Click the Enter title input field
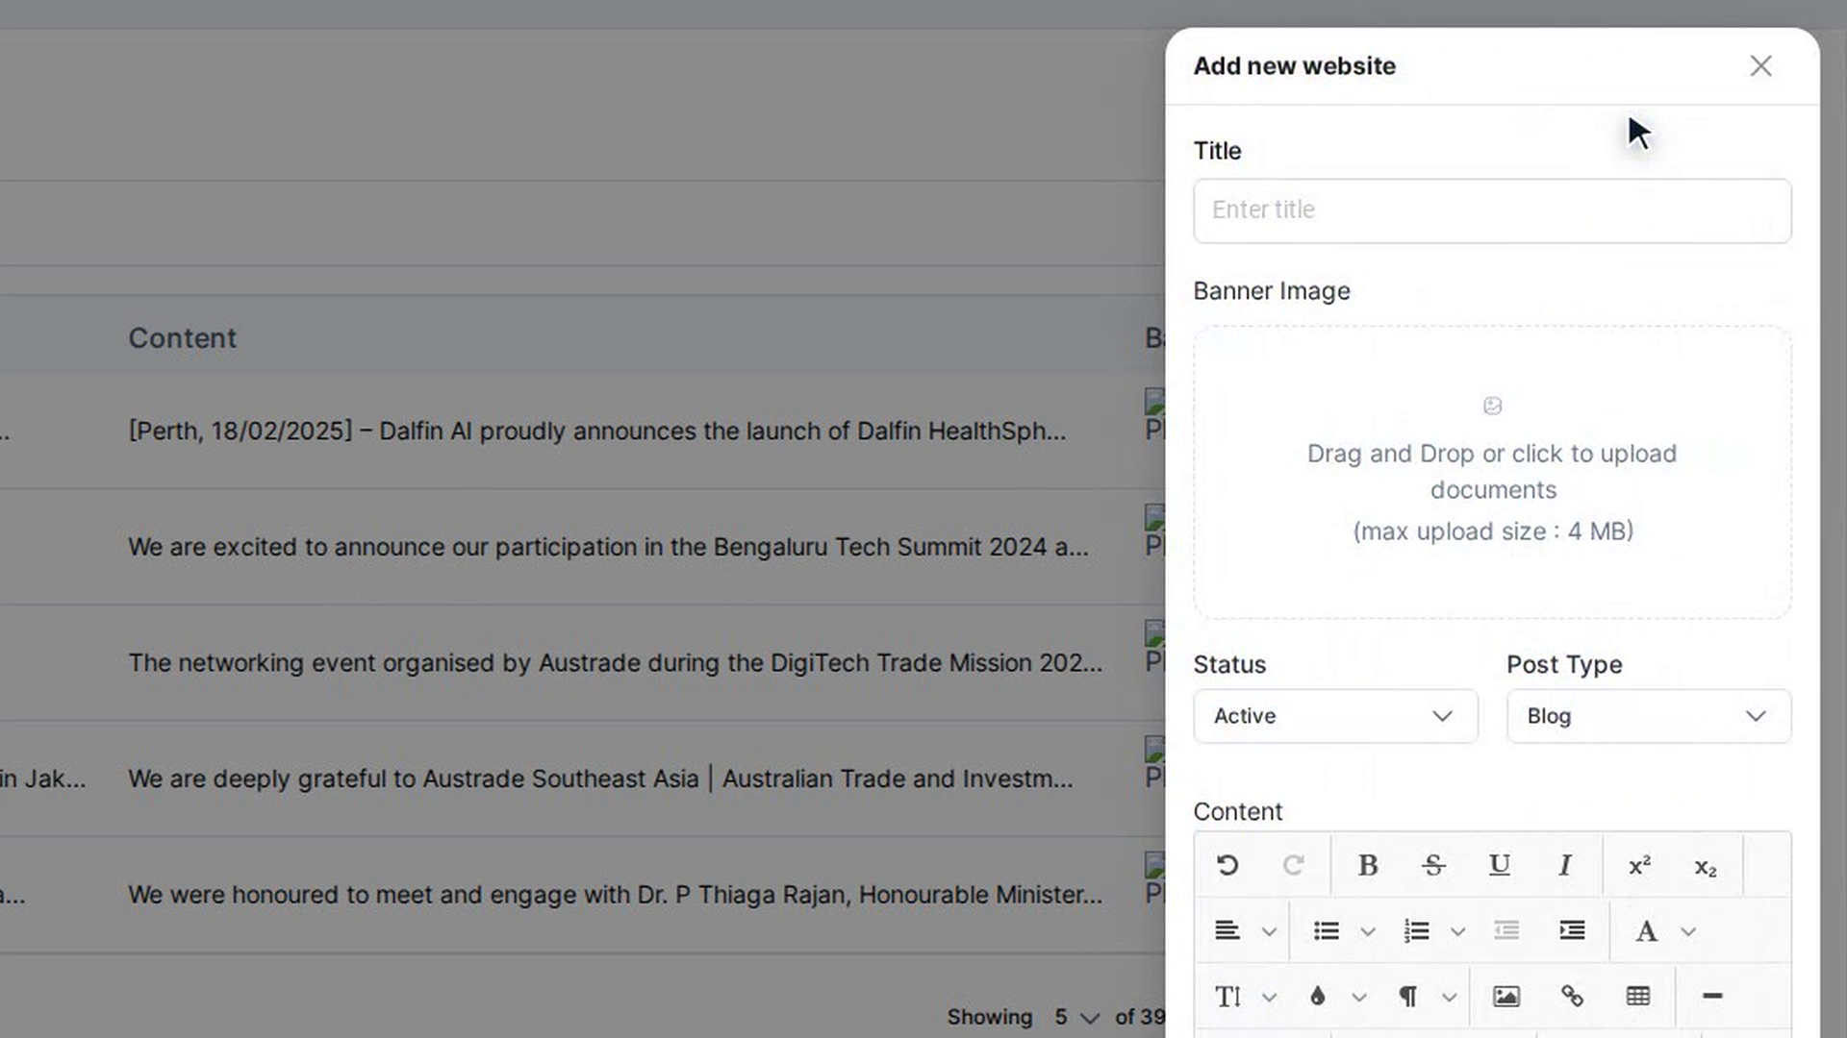Viewport: 1847px width, 1038px height. pyautogui.click(x=1492, y=210)
